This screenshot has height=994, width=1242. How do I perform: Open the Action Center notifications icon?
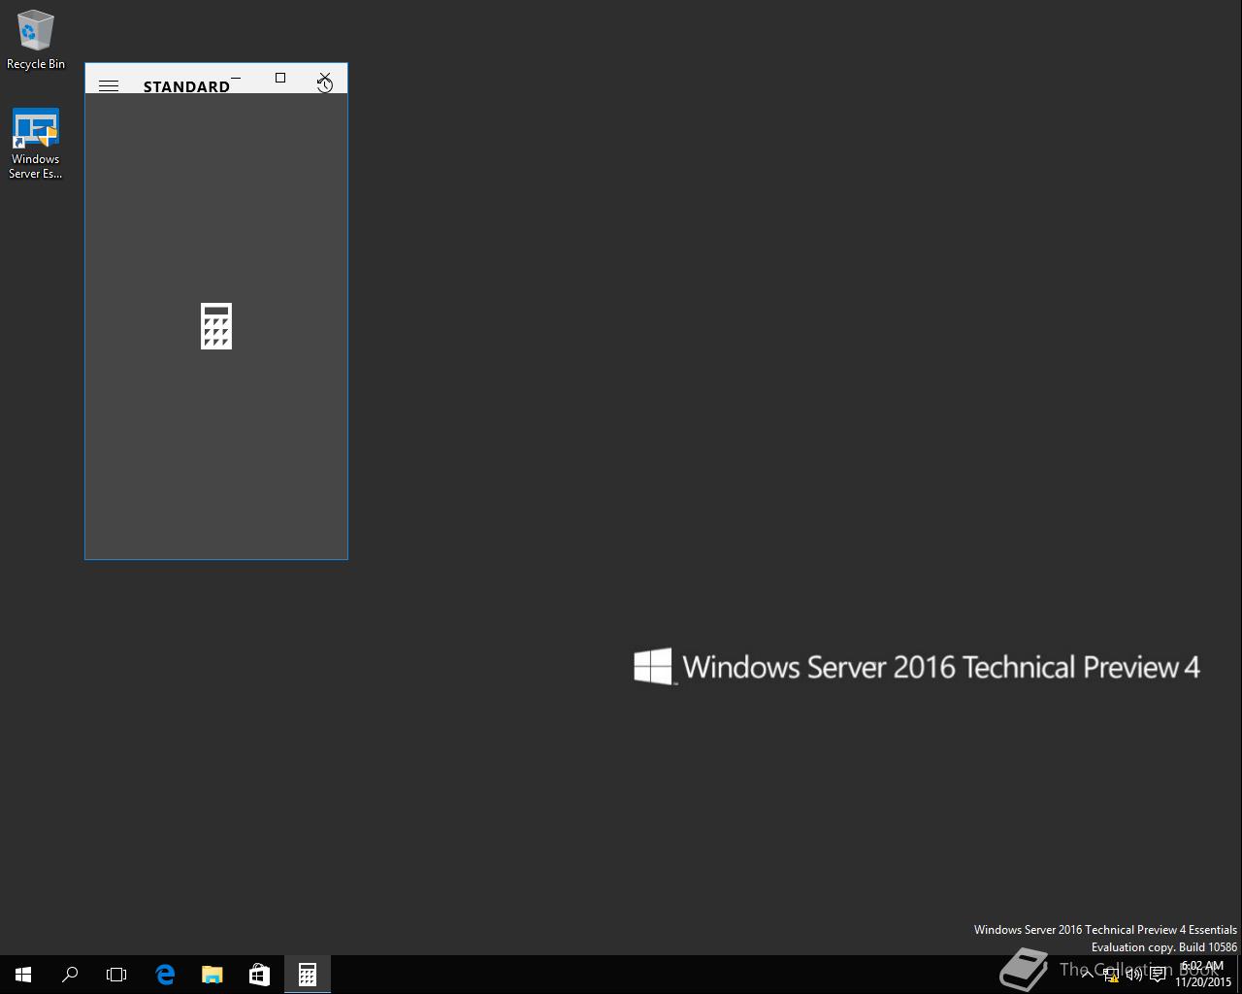(1158, 975)
